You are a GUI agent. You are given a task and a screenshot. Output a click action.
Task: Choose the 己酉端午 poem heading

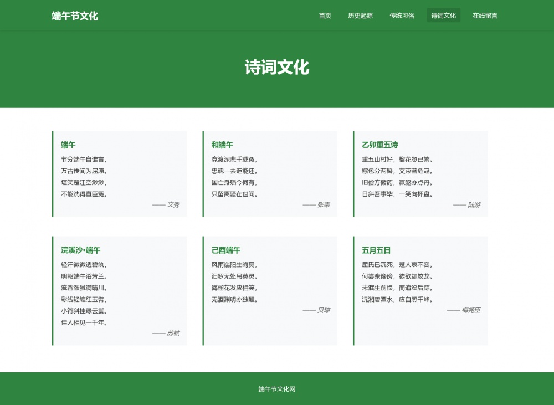[x=225, y=250]
